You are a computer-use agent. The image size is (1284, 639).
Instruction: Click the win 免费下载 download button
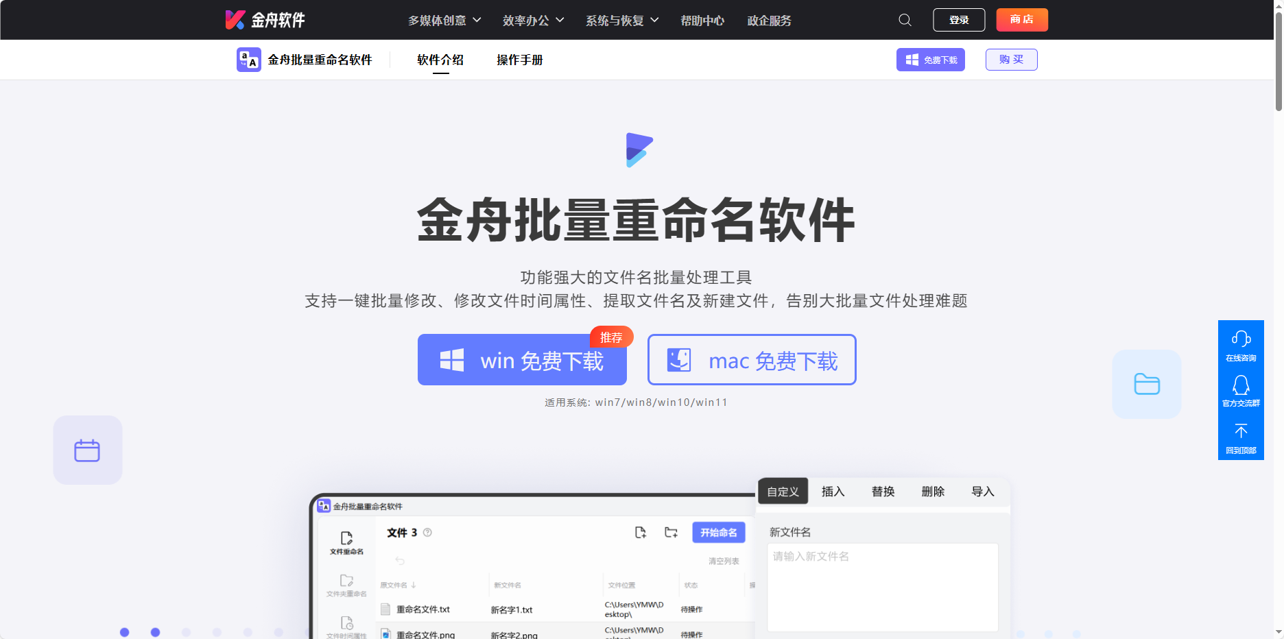[x=522, y=359]
